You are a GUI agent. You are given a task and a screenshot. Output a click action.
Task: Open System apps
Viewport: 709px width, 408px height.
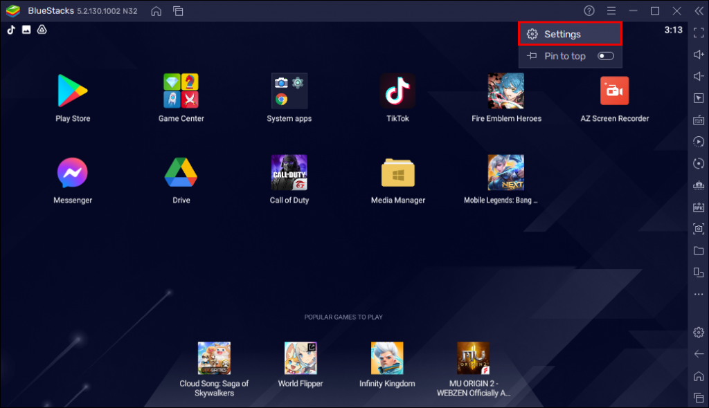pos(289,91)
